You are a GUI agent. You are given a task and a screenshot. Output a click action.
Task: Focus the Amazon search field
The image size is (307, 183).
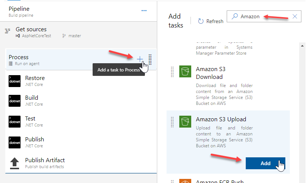tap(264, 16)
